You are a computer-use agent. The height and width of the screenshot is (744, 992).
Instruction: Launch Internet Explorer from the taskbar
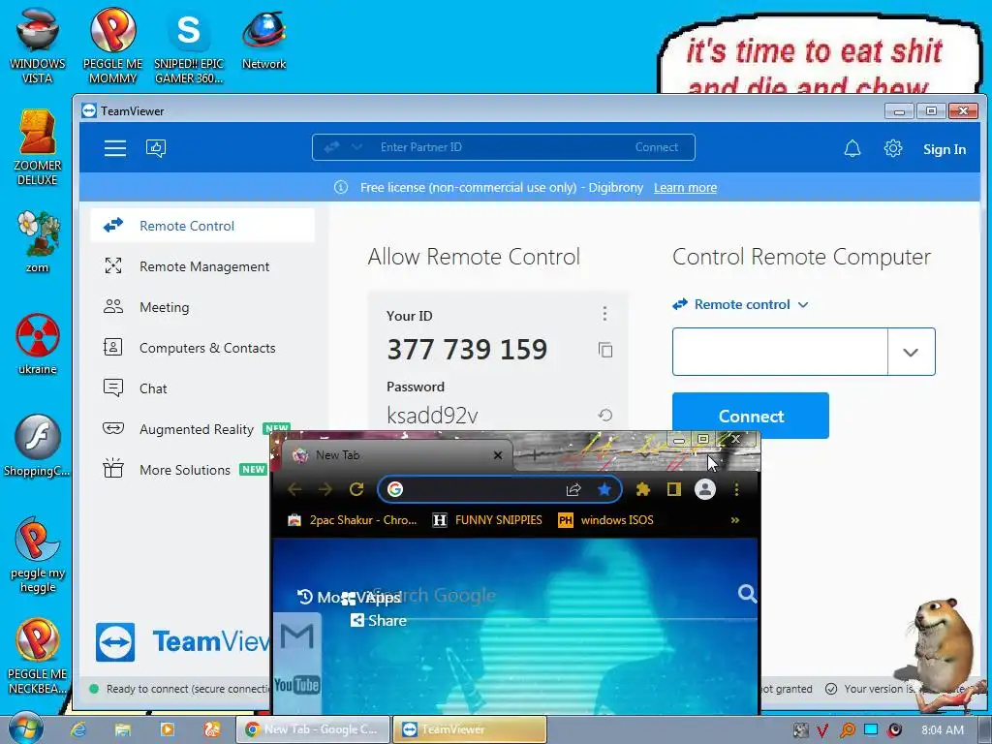coord(77,729)
